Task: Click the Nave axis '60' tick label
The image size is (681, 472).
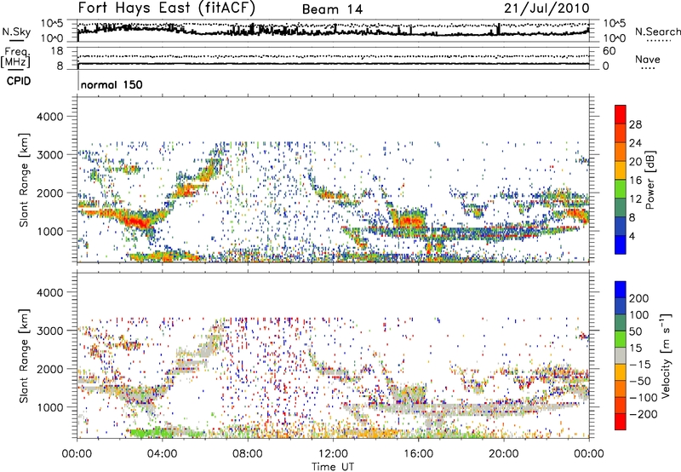Action: [x=609, y=51]
